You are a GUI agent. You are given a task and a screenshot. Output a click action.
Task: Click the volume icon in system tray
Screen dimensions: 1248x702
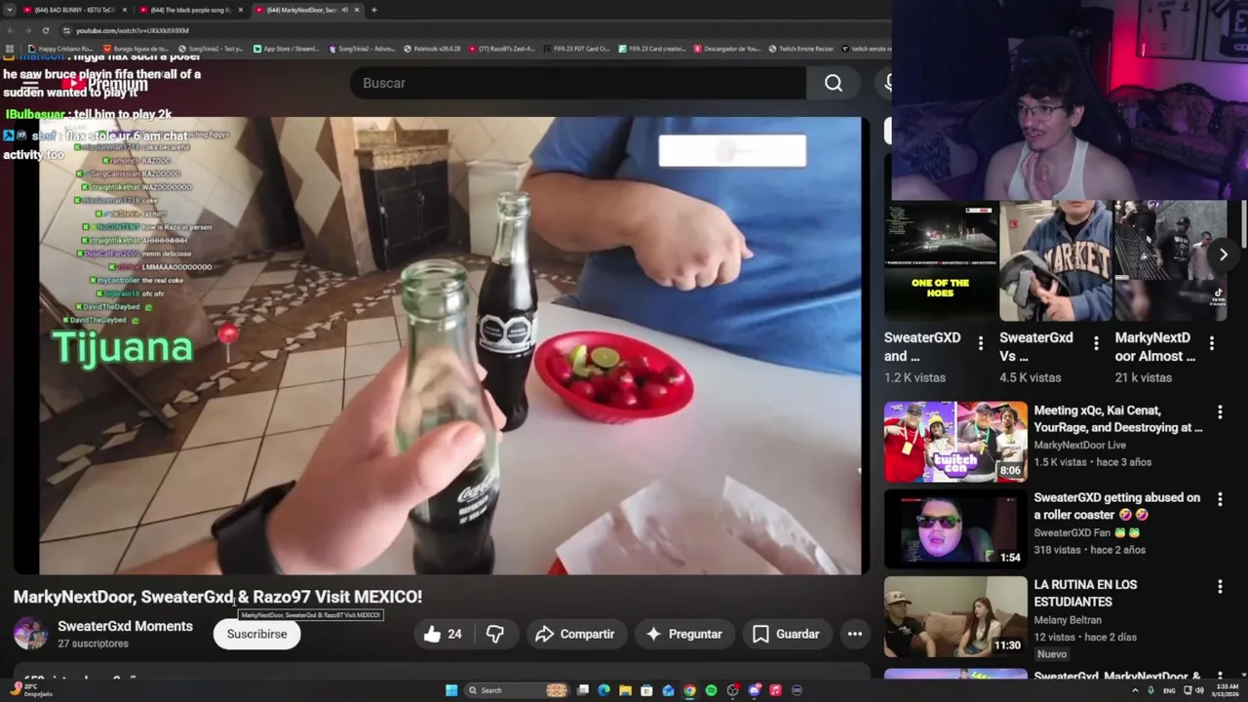tap(1199, 690)
